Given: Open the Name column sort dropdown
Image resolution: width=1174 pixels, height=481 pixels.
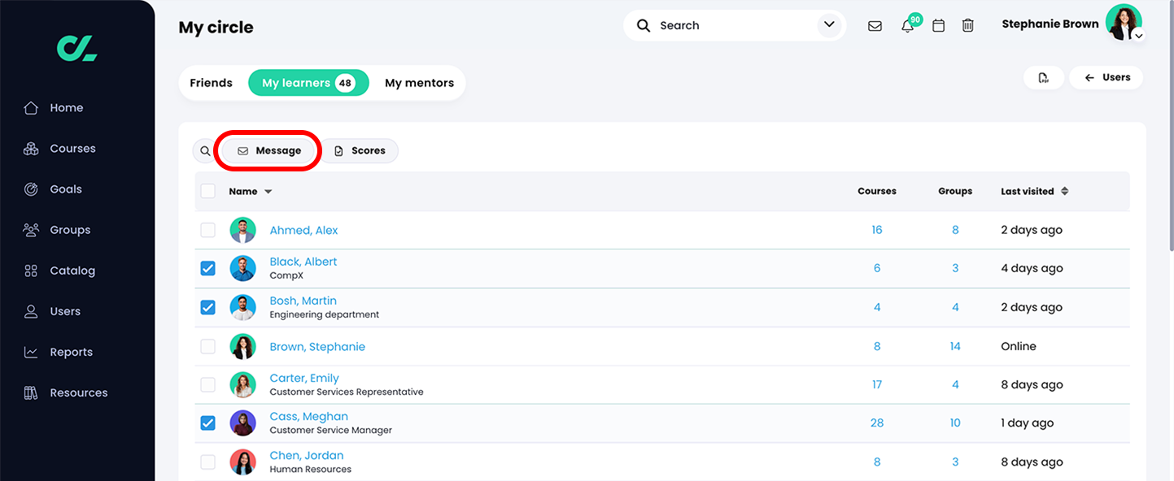Looking at the screenshot, I should click(268, 191).
